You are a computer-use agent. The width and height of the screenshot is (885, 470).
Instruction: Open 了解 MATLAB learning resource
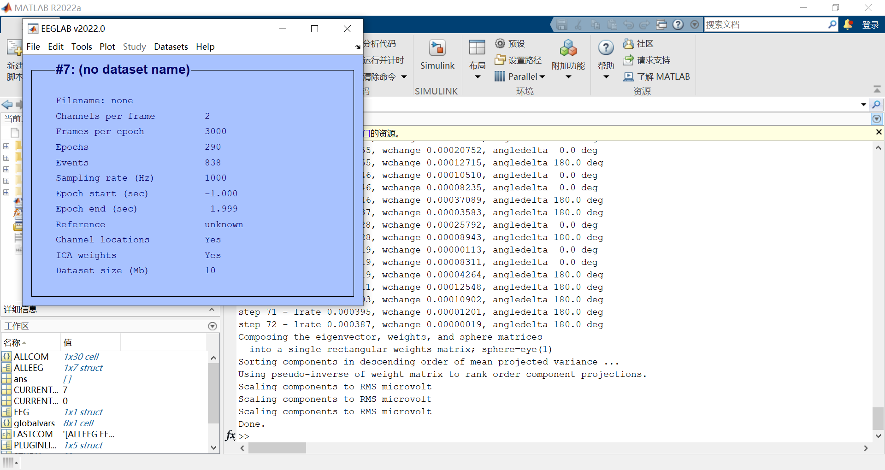[656, 76]
